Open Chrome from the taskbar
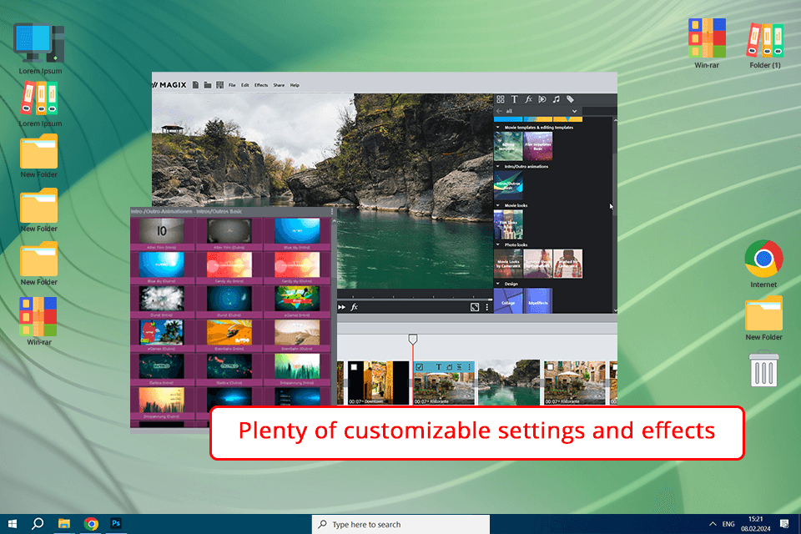Screen dimensions: 801x534 (91, 524)
